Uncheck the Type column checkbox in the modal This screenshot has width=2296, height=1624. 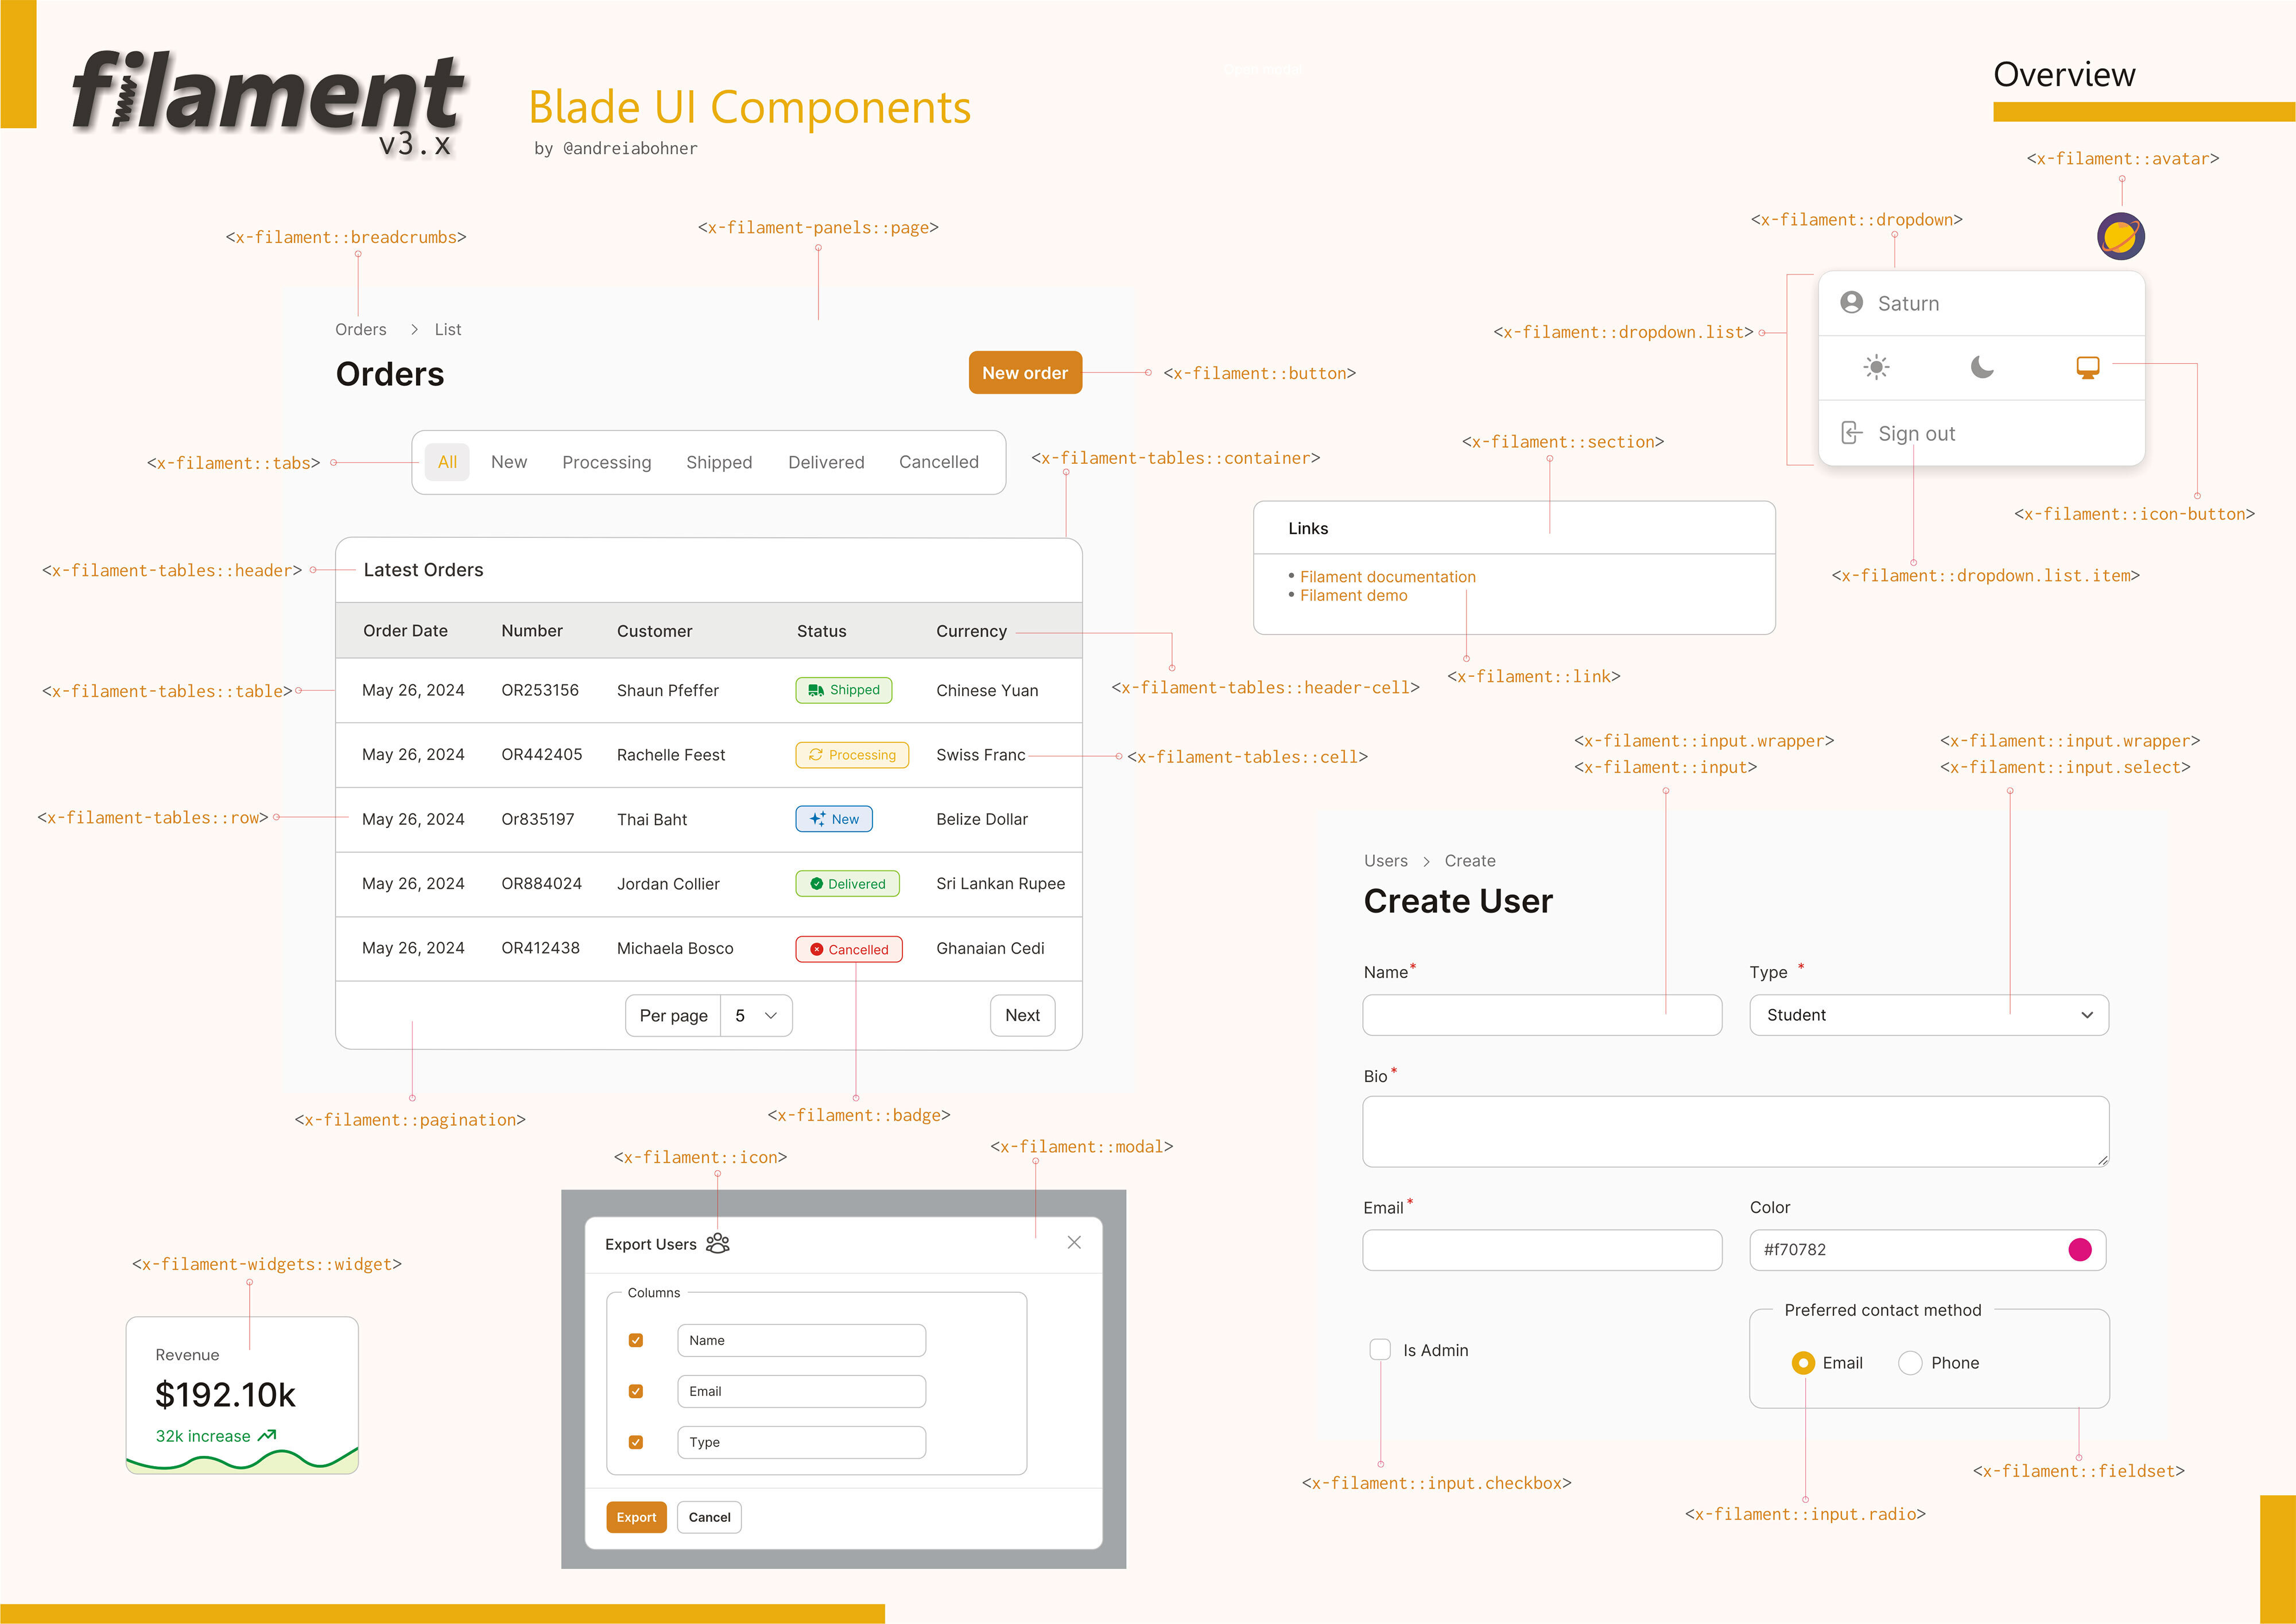pyautogui.click(x=635, y=1442)
